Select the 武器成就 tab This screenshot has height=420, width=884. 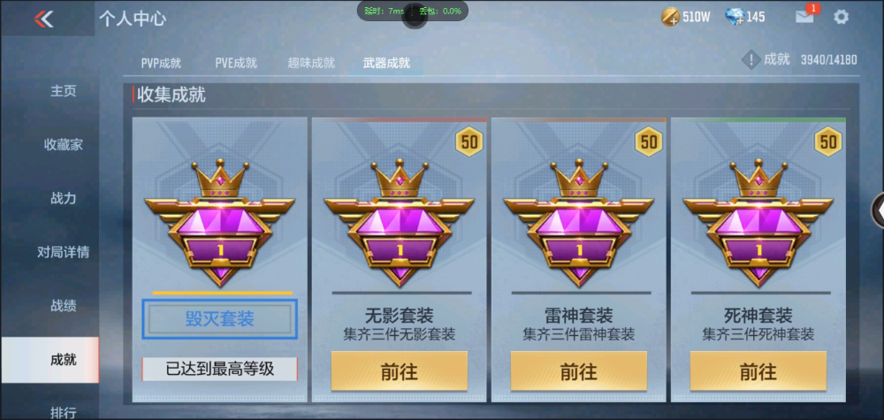point(386,63)
